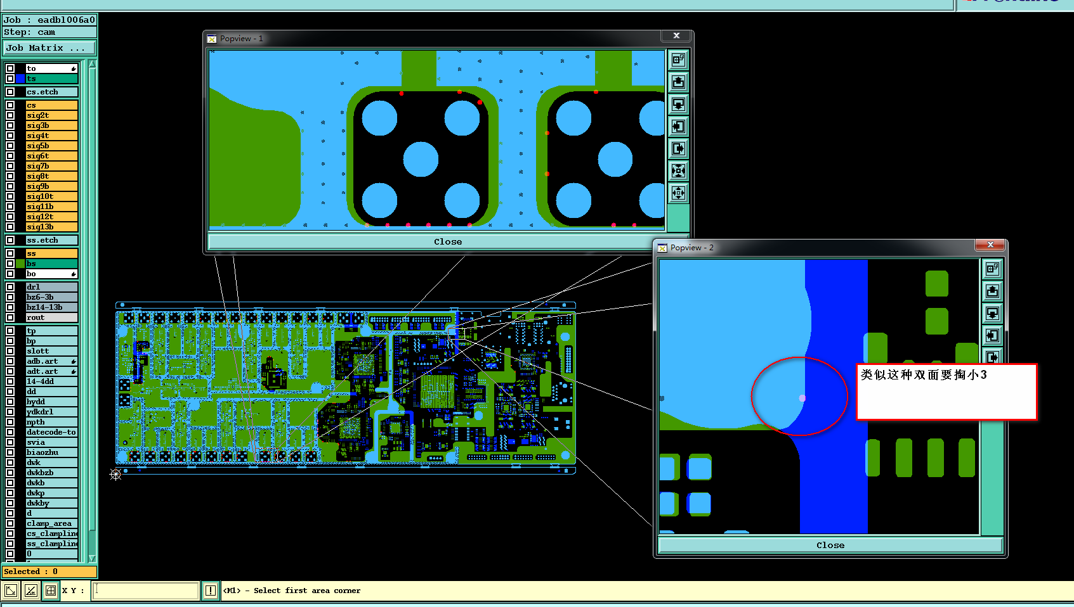Viewport: 1074px width, 607px height.
Task: Pan down in Popview 1
Action: click(678, 104)
